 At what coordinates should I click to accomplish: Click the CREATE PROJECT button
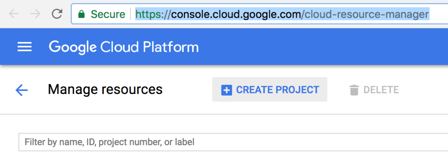pyautogui.click(x=269, y=90)
